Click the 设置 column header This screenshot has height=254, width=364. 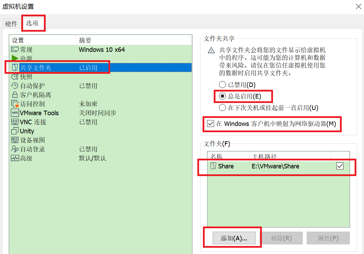(x=43, y=40)
